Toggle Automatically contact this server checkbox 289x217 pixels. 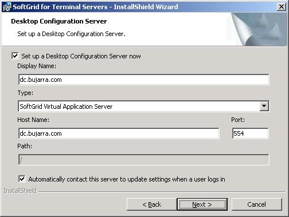(22, 179)
